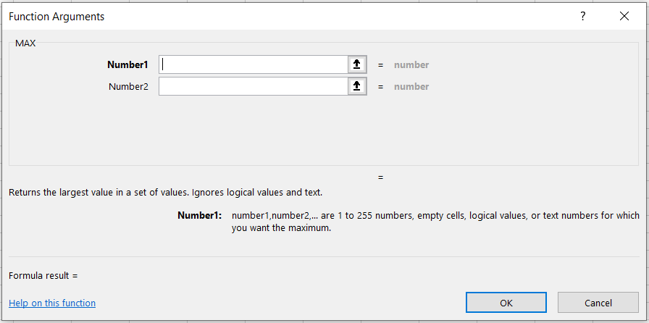The height and width of the screenshot is (323, 649).
Task: Close the Function Arguments dialog
Action: pos(624,17)
